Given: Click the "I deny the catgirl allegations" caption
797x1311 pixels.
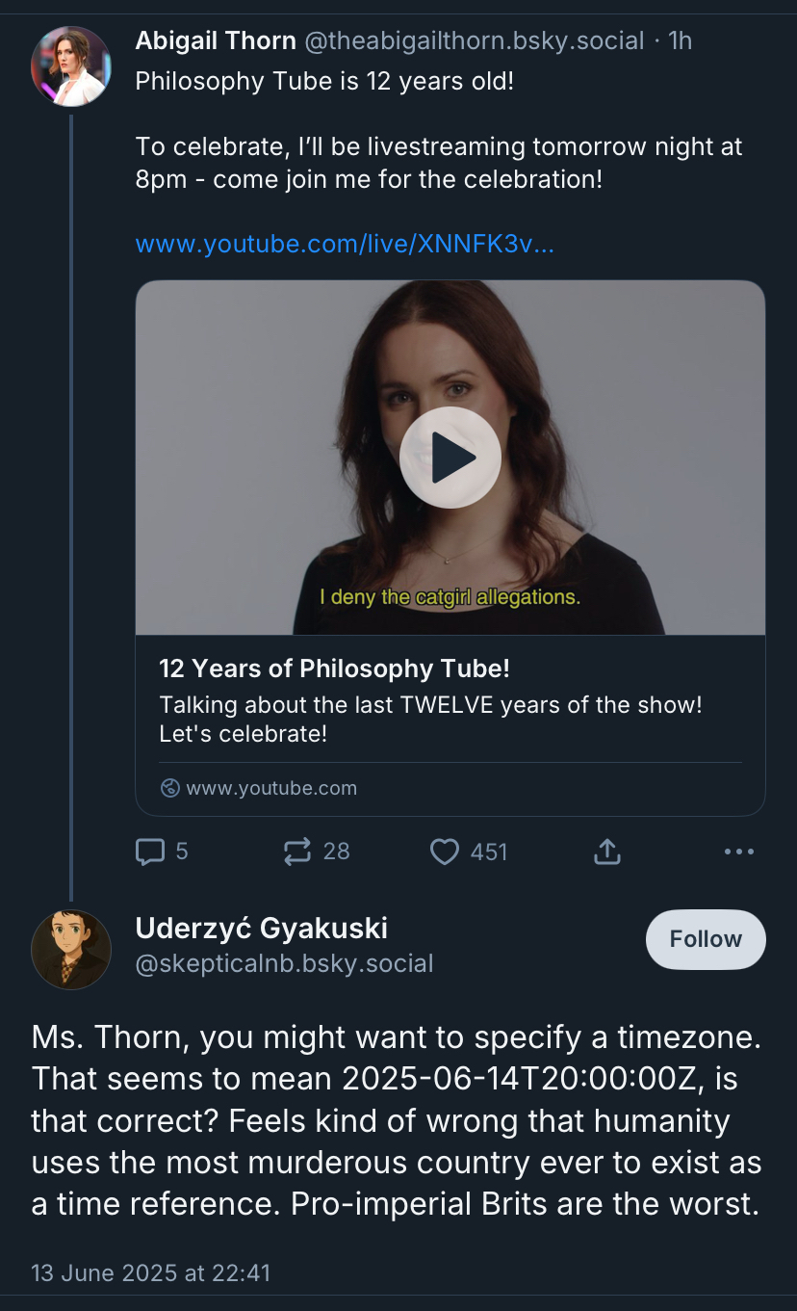Looking at the screenshot, I should pos(450,597).
